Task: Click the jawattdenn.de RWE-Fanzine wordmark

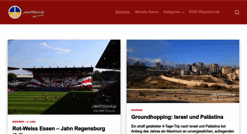Action: (34, 14)
